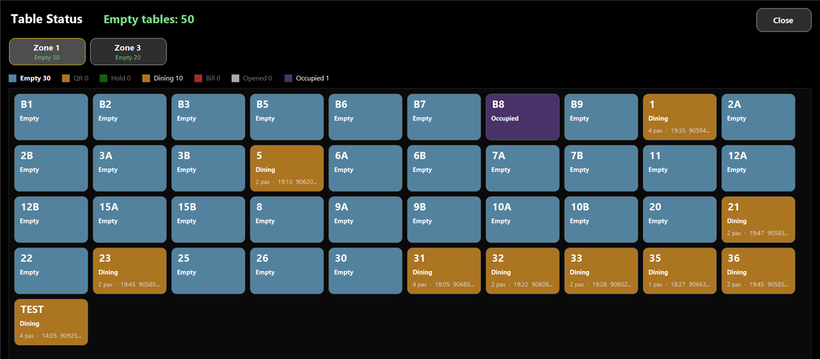Click the "Table Status" heading
820x359 pixels.
47,19
